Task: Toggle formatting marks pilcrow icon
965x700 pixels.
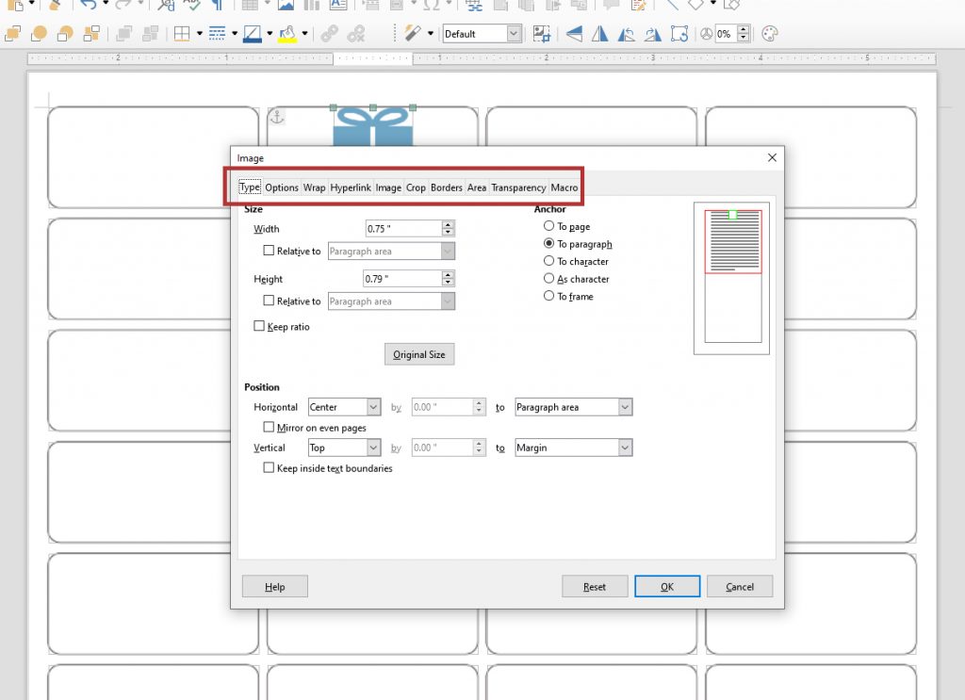Action: 217,5
